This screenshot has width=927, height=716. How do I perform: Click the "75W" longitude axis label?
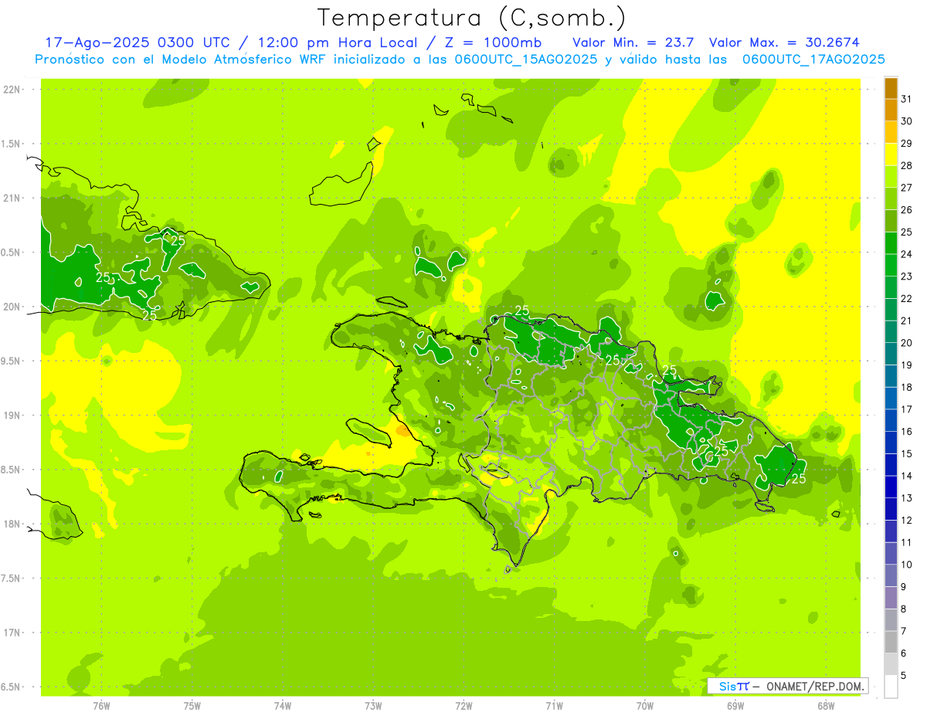192,705
